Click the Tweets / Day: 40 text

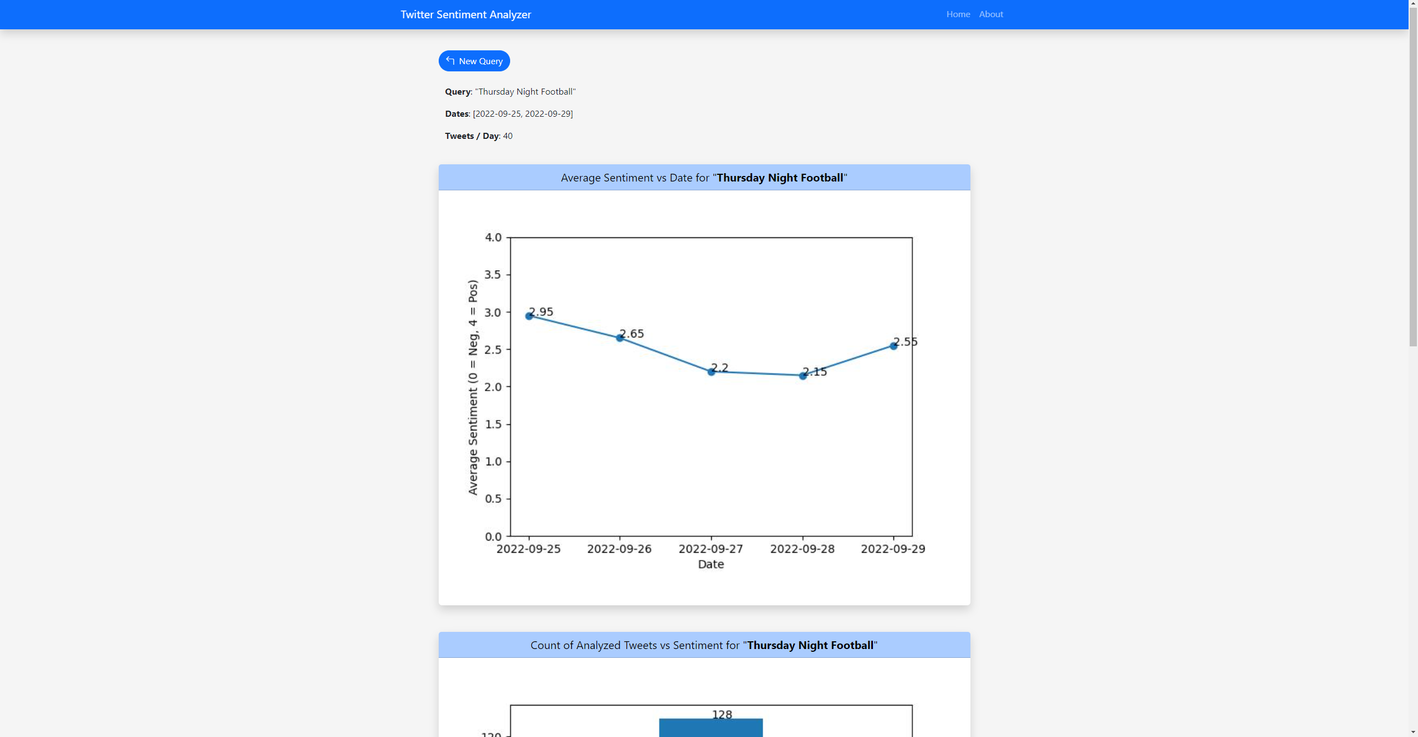tap(479, 136)
